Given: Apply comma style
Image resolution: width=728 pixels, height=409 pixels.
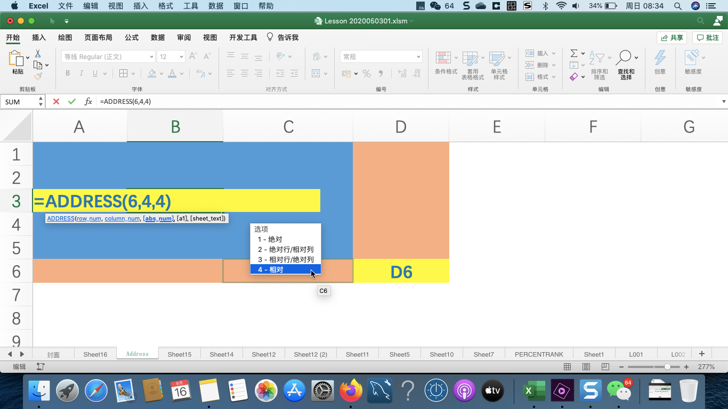Looking at the screenshot, I should point(381,73).
